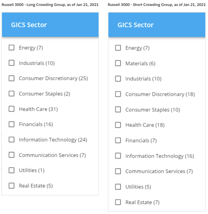Tick Consumer Staples (10) checkbox

click(118, 110)
